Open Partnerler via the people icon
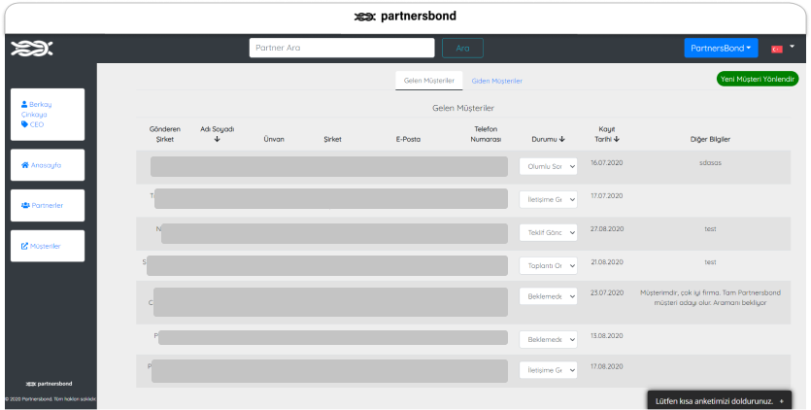This screenshot has width=811, height=410. (25, 206)
